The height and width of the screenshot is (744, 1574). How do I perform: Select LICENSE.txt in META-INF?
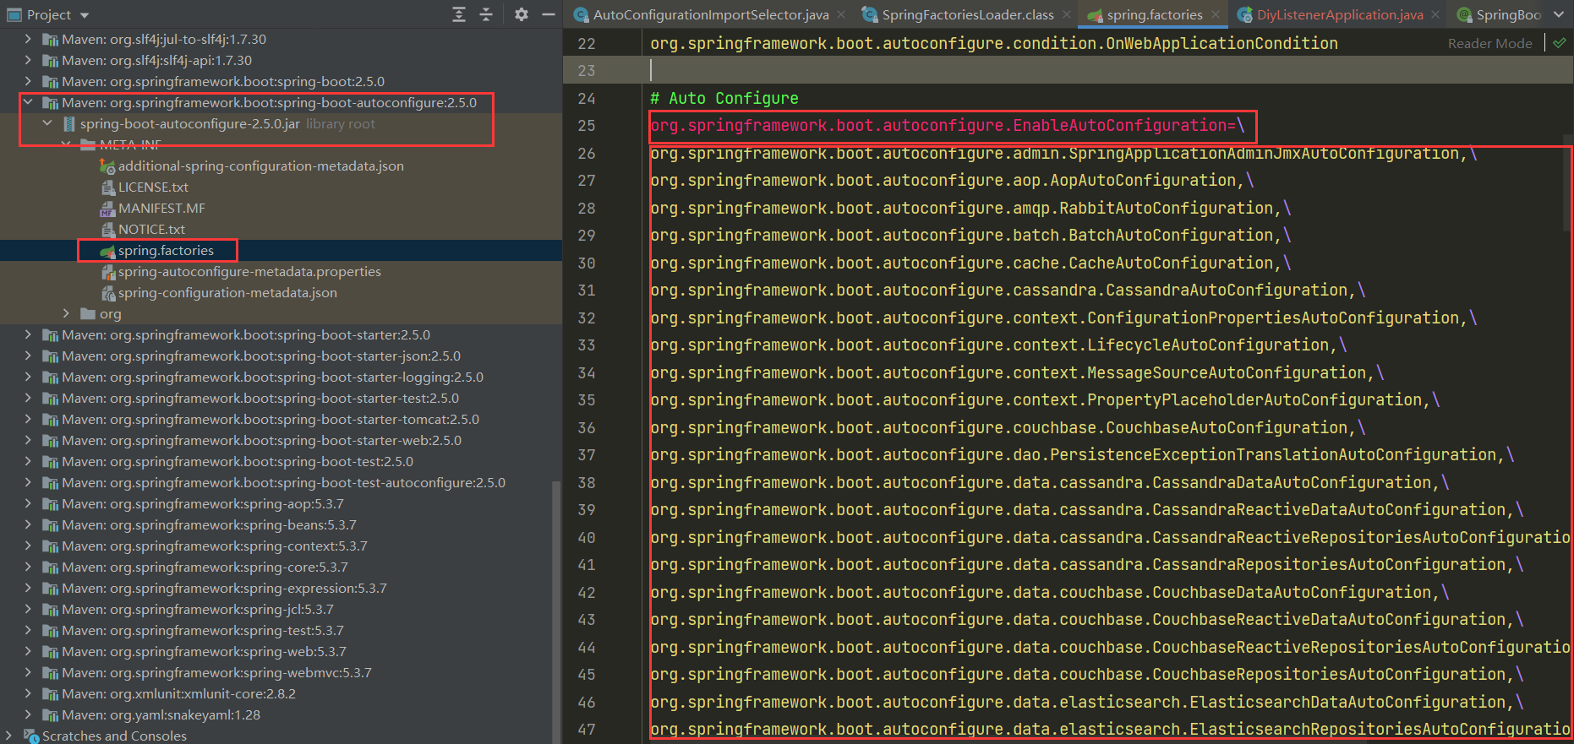tap(153, 187)
